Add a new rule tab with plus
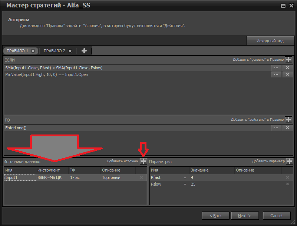 [84, 51]
